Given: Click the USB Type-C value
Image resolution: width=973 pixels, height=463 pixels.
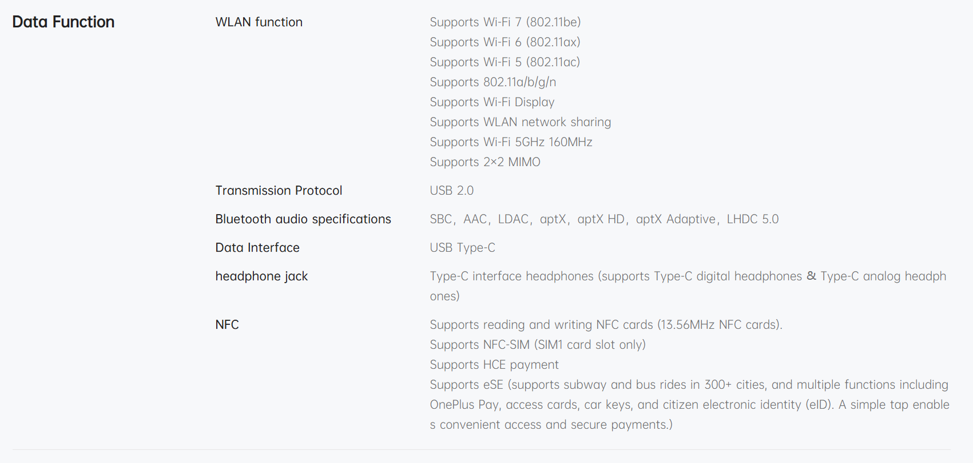Looking at the screenshot, I should tap(462, 248).
